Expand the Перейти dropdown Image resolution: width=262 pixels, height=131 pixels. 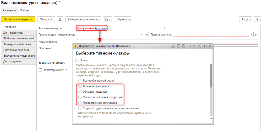122,19
